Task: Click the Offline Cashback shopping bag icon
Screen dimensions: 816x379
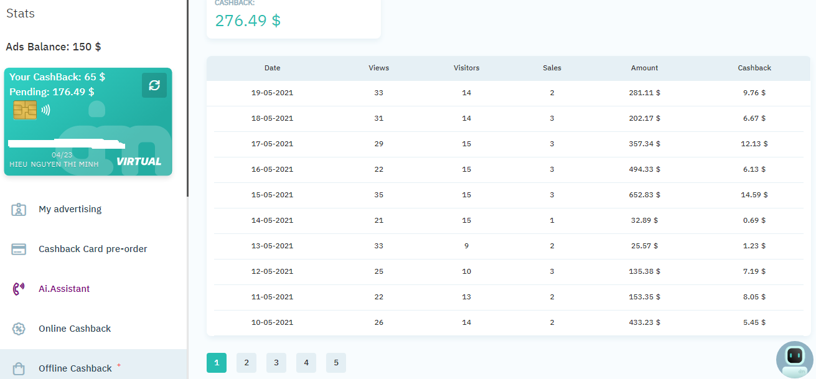Action: 19,369
